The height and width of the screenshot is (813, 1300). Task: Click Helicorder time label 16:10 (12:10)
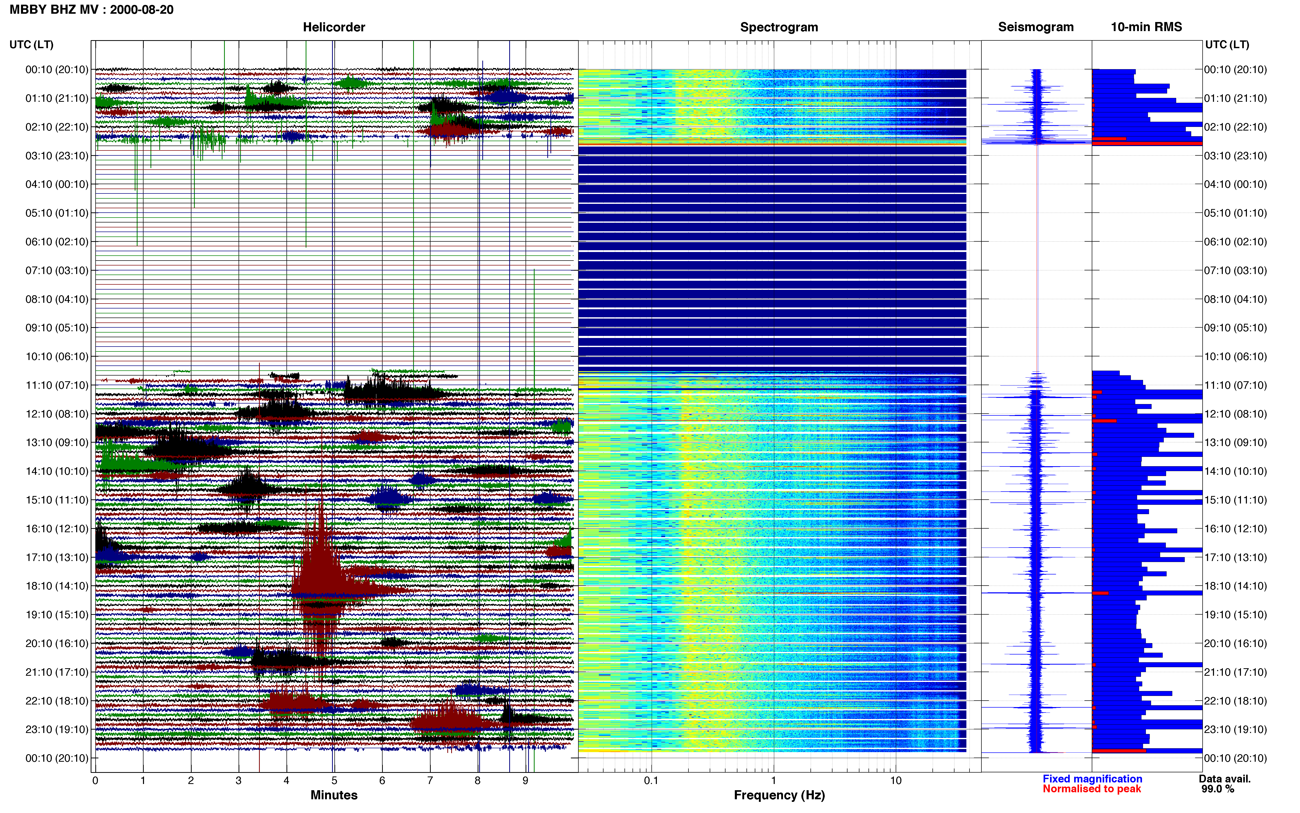point(57,529)
